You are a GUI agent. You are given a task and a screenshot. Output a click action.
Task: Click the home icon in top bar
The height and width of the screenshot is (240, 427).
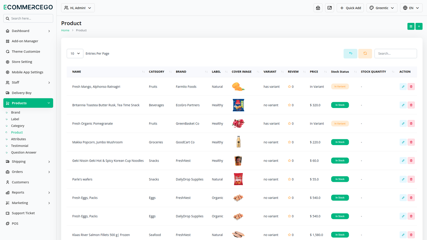(318, 8)
